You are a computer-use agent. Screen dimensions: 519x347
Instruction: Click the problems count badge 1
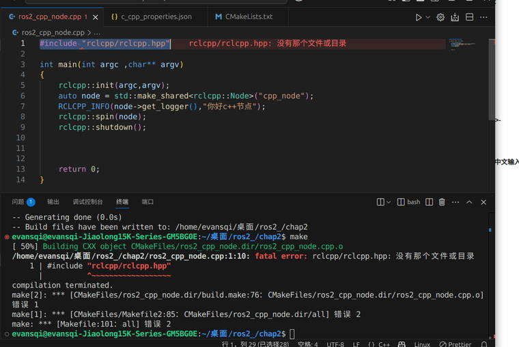[x=31, y=202]
